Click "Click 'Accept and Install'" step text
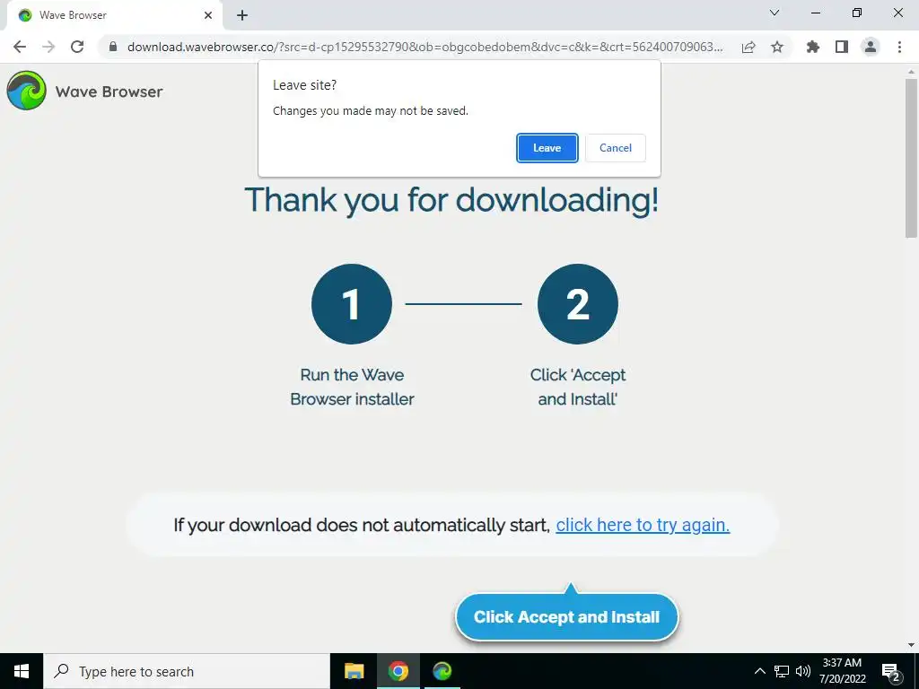The height and width of the screenshot is (689, 919). click(x=578, y=387)
